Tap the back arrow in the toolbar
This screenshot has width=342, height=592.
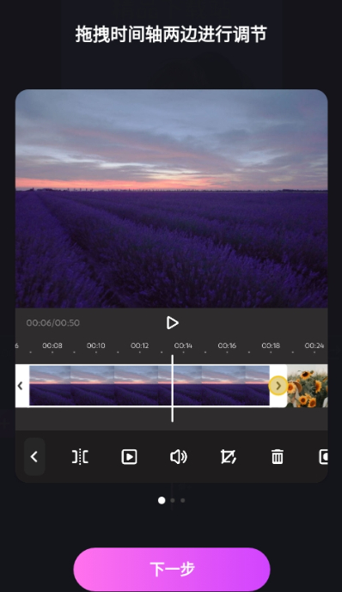[x=34, y=457]
